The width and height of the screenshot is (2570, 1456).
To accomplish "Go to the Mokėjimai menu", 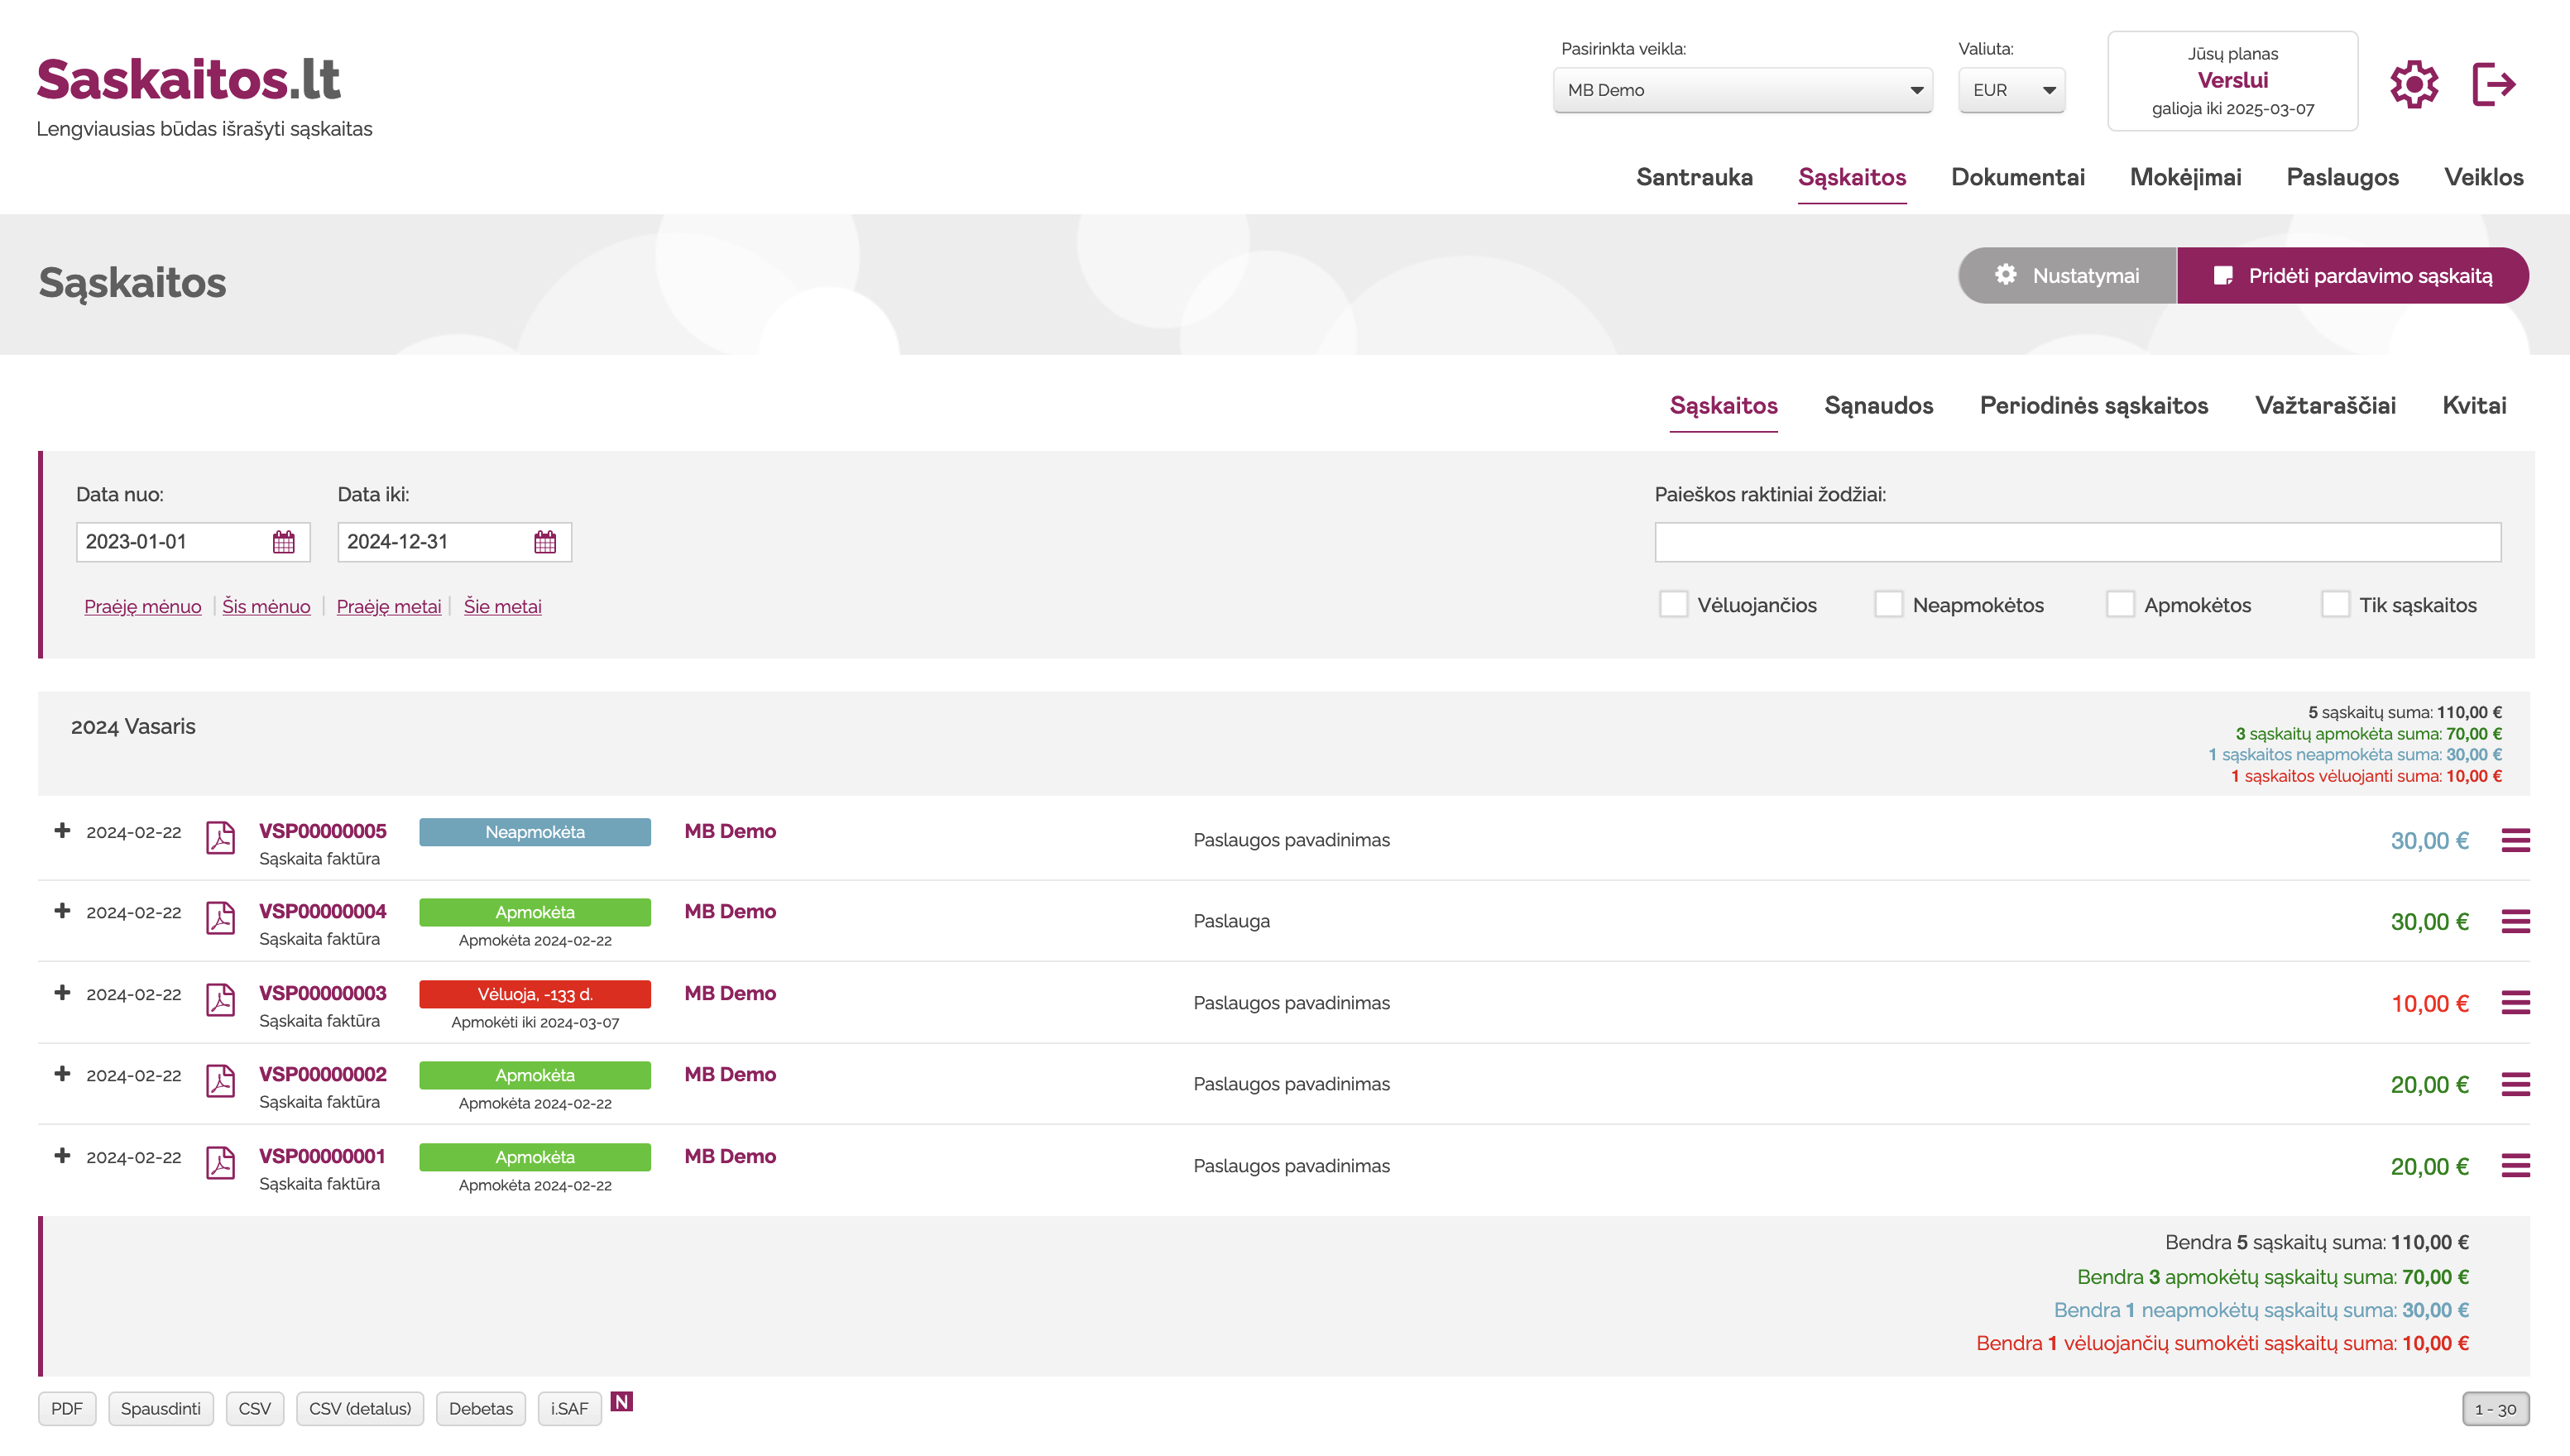I will click(2185, 177).
